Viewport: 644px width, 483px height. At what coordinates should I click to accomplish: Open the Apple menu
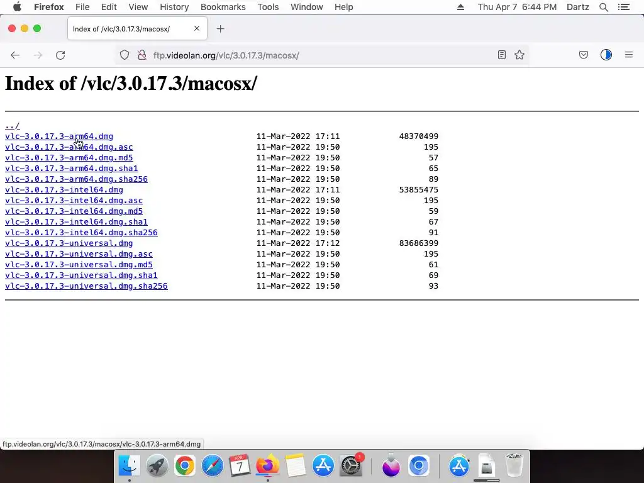pos(17,7)
